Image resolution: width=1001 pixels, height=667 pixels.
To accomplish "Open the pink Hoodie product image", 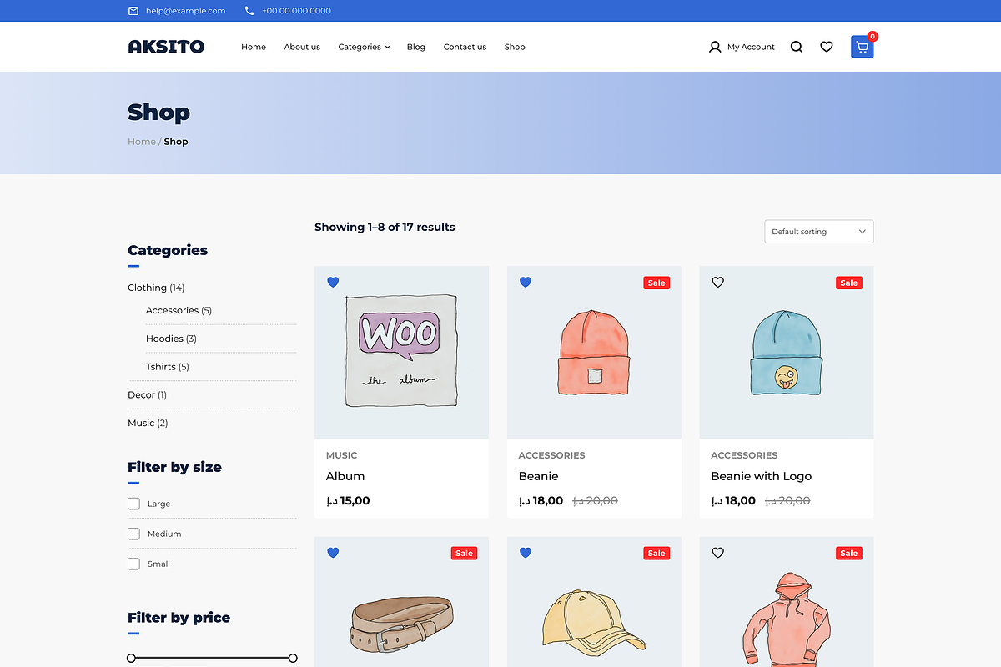I will pos(787,602).
